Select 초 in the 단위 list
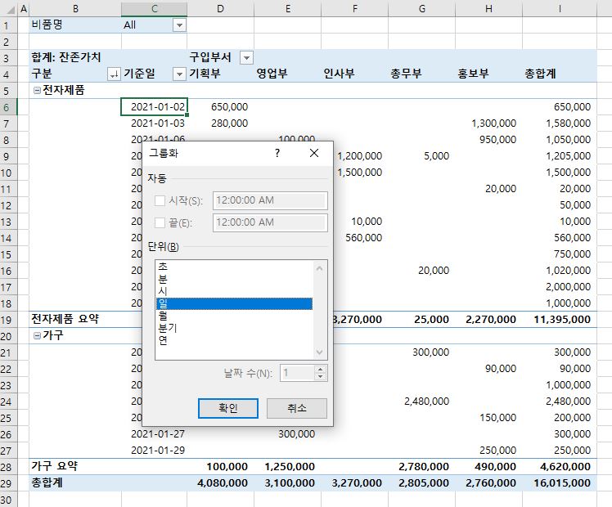This screenshot has height=507, width=612. (163, 267)
